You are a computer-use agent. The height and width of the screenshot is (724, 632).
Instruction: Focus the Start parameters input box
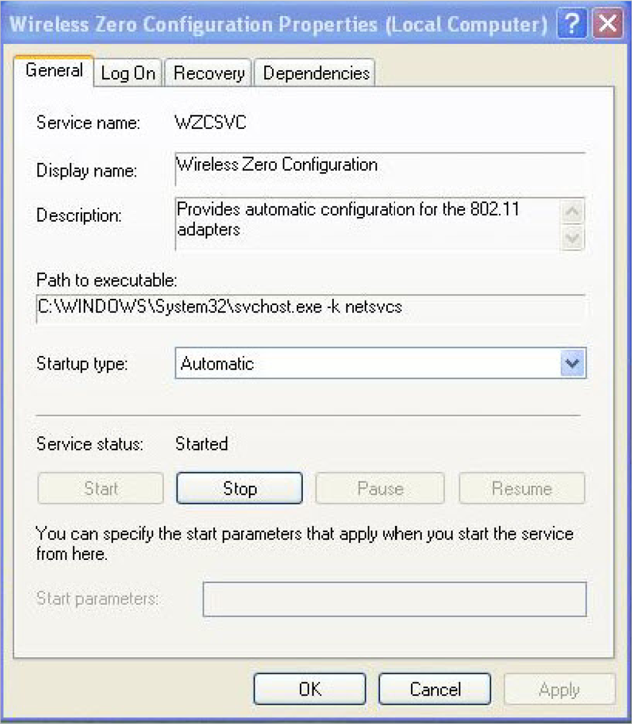tap(394, 599)
